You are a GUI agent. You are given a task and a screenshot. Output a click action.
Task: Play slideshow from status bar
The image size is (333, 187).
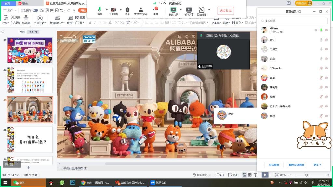pyautogui.click(x=265, y=175)
